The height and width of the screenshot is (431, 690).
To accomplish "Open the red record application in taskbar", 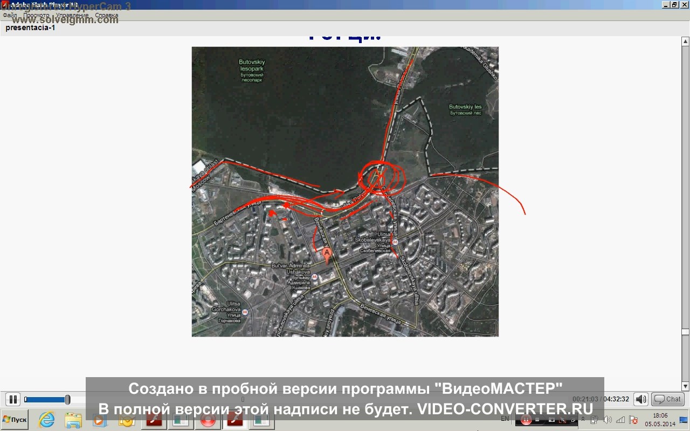I will pyautogui.click(x=208, y=420).
